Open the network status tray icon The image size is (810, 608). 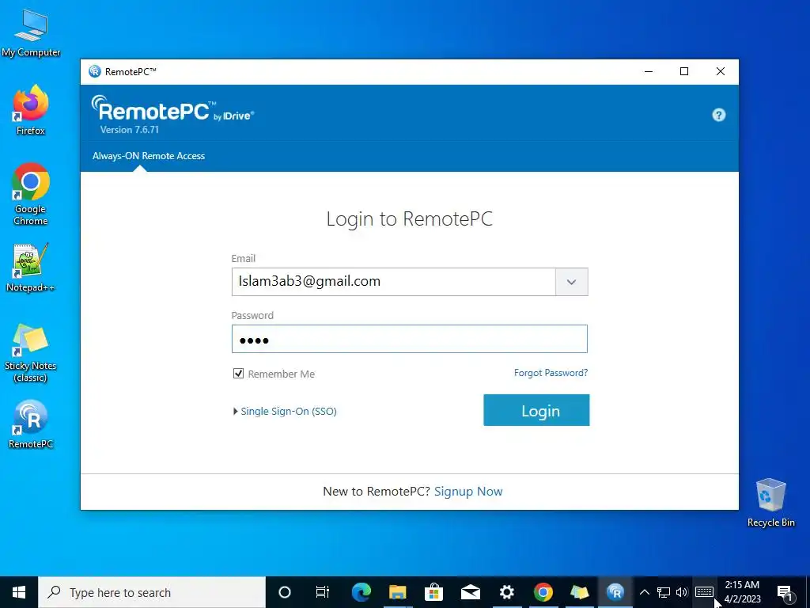[664, 592]
